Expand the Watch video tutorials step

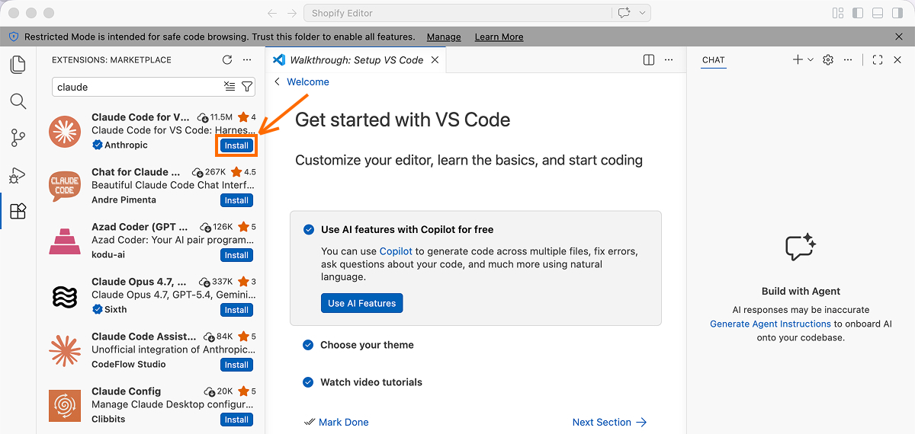[x=371, y=382]
